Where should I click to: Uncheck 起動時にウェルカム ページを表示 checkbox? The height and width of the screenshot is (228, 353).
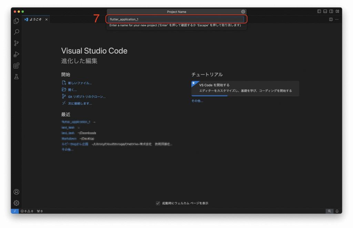click(x=158, y=203)
